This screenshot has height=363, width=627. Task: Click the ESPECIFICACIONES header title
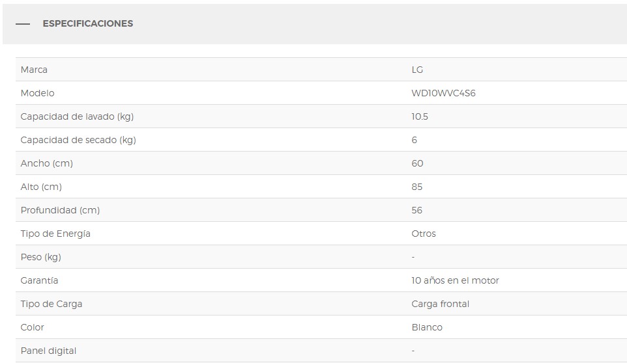(x=88, y=23)
